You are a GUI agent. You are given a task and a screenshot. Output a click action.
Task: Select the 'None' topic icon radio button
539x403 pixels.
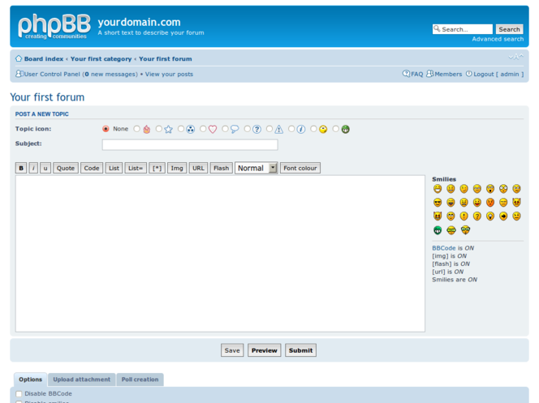point(106,129)
